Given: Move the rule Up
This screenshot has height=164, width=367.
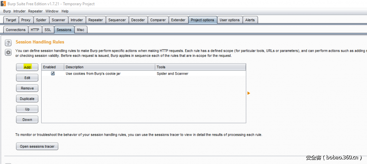Looking at the screenshot, I should point(27,109).
